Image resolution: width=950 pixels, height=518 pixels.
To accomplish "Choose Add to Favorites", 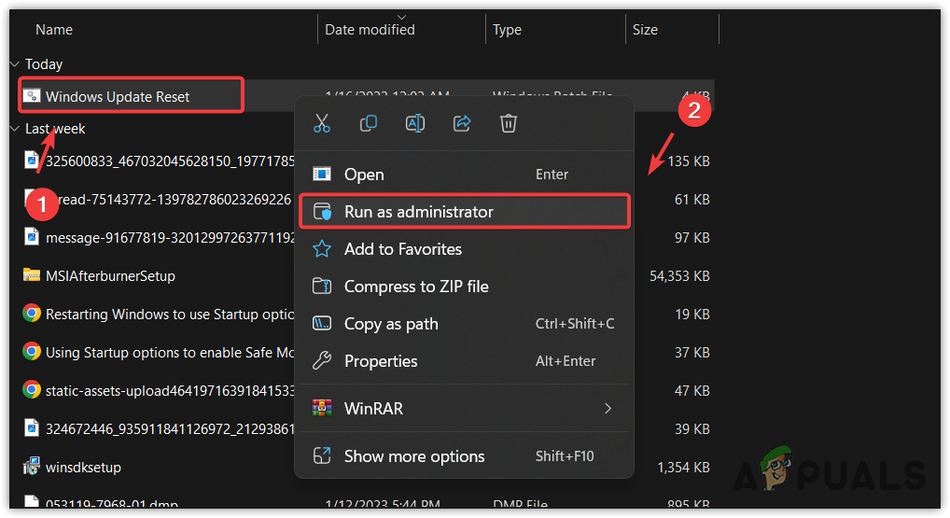I will point(402,249).
